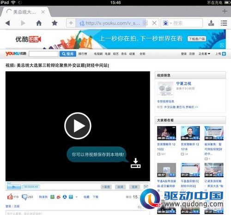Expand the 正在看 dropdown

click(x=204, y=54)
